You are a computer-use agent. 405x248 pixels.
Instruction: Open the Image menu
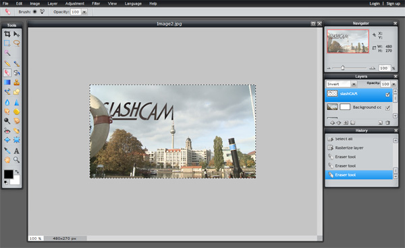(35, 3)
